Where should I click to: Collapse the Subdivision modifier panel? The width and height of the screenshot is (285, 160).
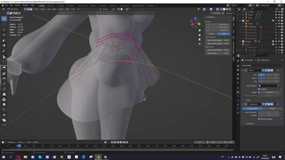pos(243,104)
